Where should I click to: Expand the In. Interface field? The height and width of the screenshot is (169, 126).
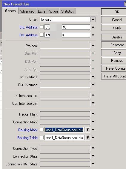click(93, 77)
